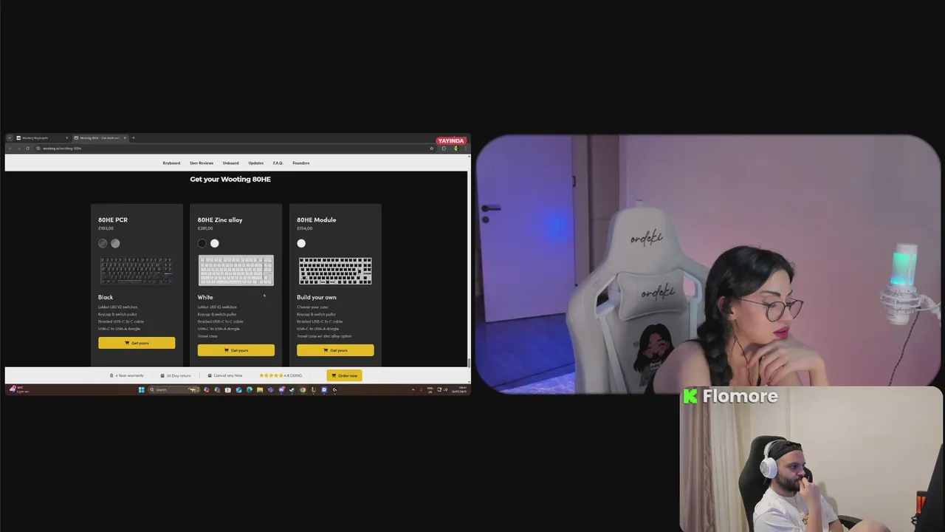The height and width of the screenshot is (532, 945).
Task: Show hidden system tray icons
Action: click(413, 389)
